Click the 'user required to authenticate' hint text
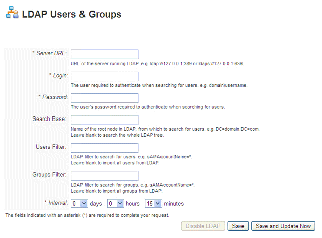The width and height of the screenshot is (322, 238). [x=159, y=85]
